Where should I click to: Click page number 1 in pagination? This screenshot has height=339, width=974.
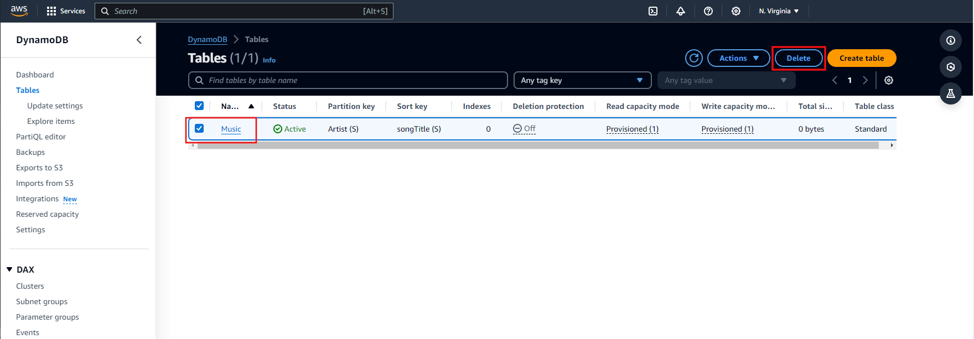849,80
